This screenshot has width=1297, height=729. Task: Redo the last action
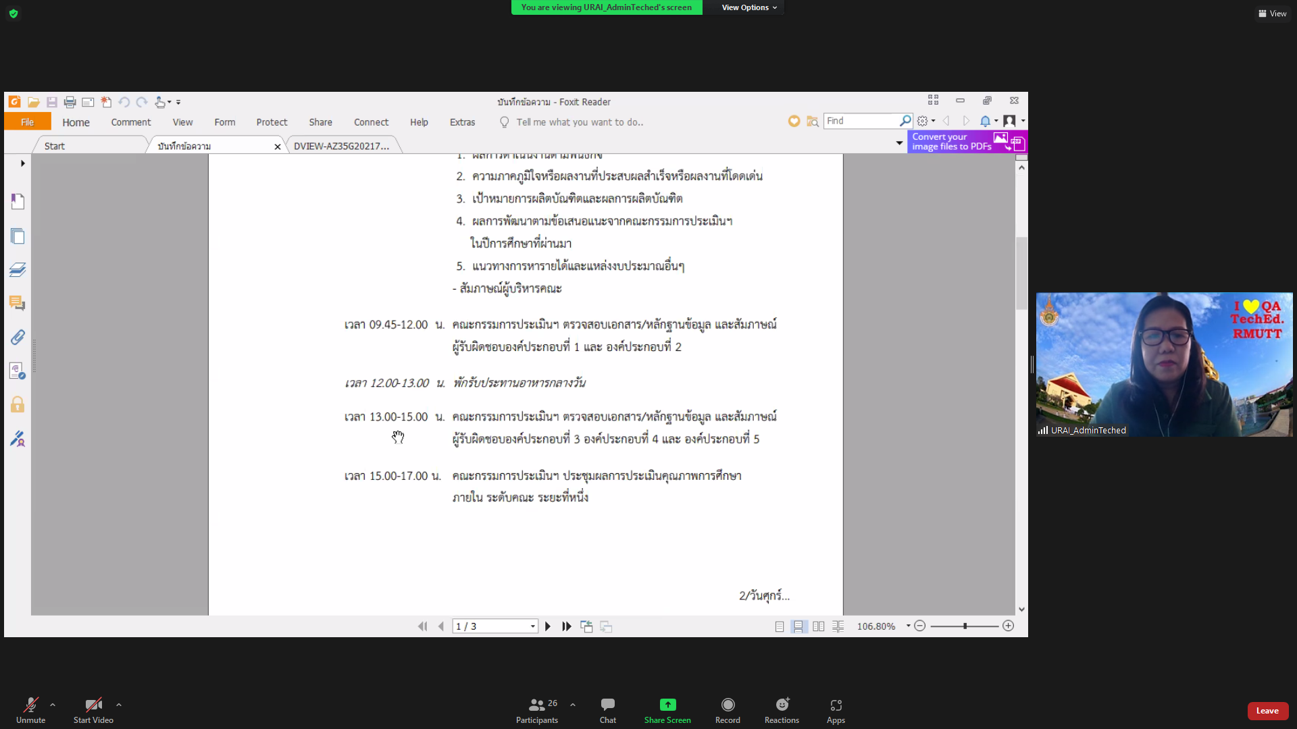tap(142, 102)
